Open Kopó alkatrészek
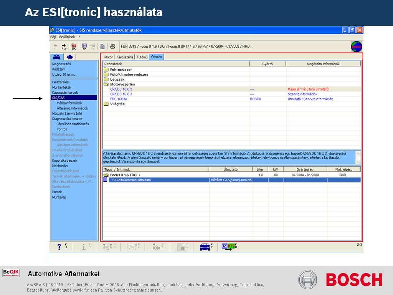This screenshot has width=393, height=295. 64,161
